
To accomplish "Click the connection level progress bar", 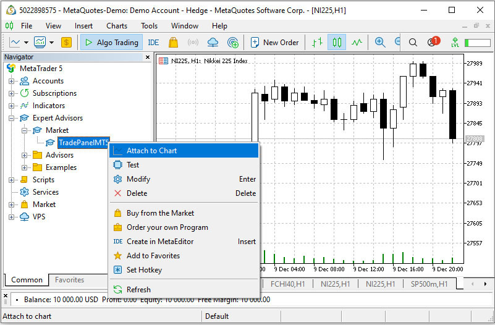I will click(478, 43).
